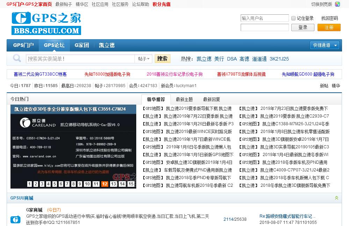Jump to slide 1 of slideshow

coord(29,184)
